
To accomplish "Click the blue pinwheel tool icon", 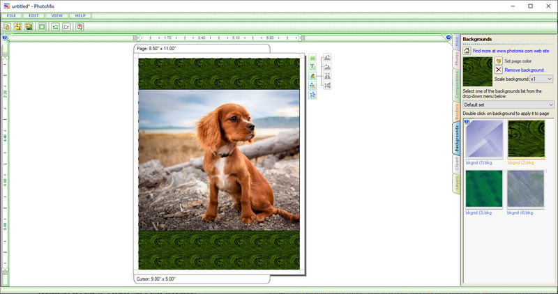I will click(312, 94).
